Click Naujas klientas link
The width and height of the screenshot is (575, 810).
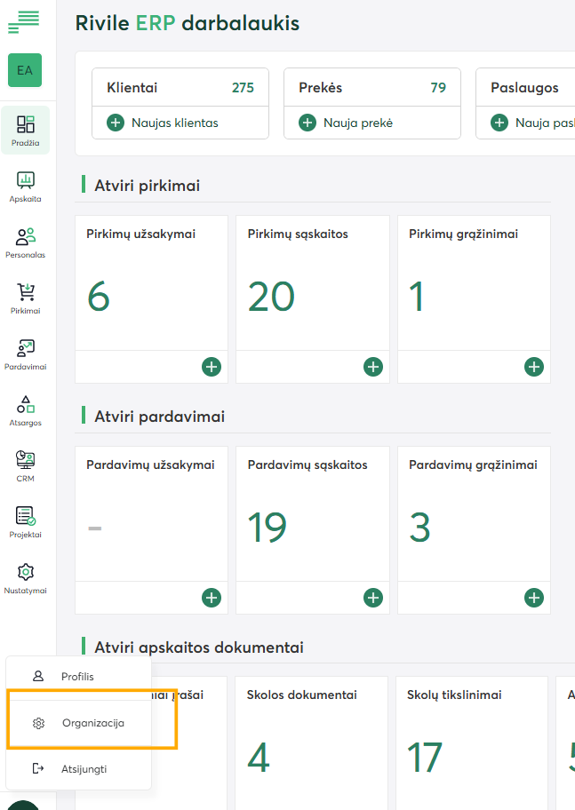pyautogui.click(x=175, y=123)
